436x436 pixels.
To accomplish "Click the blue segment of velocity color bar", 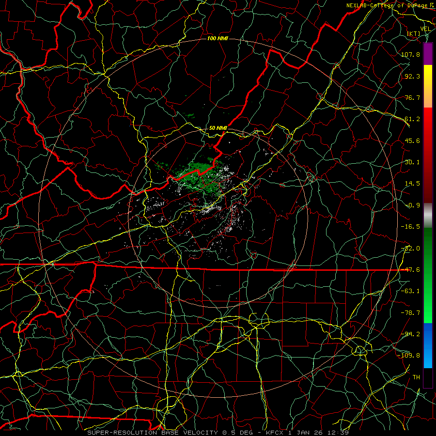I will (x=428, y=345).
